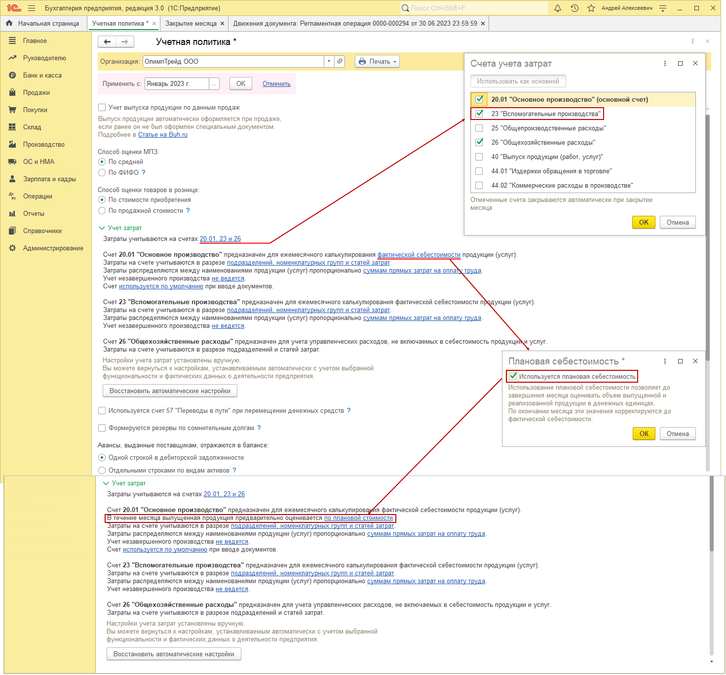
Task: Open Администрирование section in sidebar
Action: pyautogui.click(x=53, y=248)
